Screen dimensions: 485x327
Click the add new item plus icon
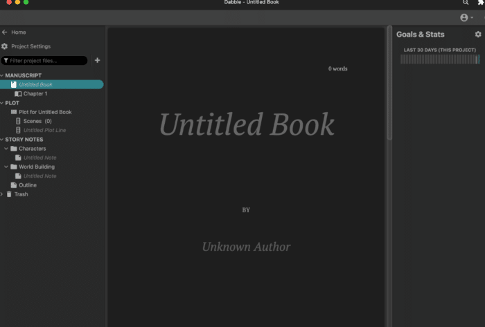(x=98, y=60)
